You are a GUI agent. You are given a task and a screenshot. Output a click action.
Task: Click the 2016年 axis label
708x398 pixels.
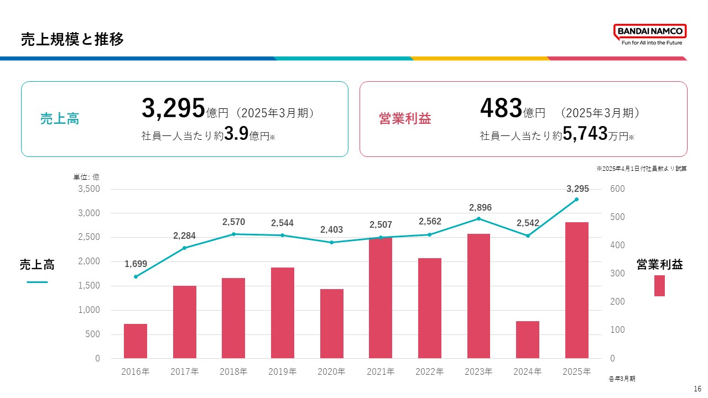pyautogui.click(x=134, y=372)
